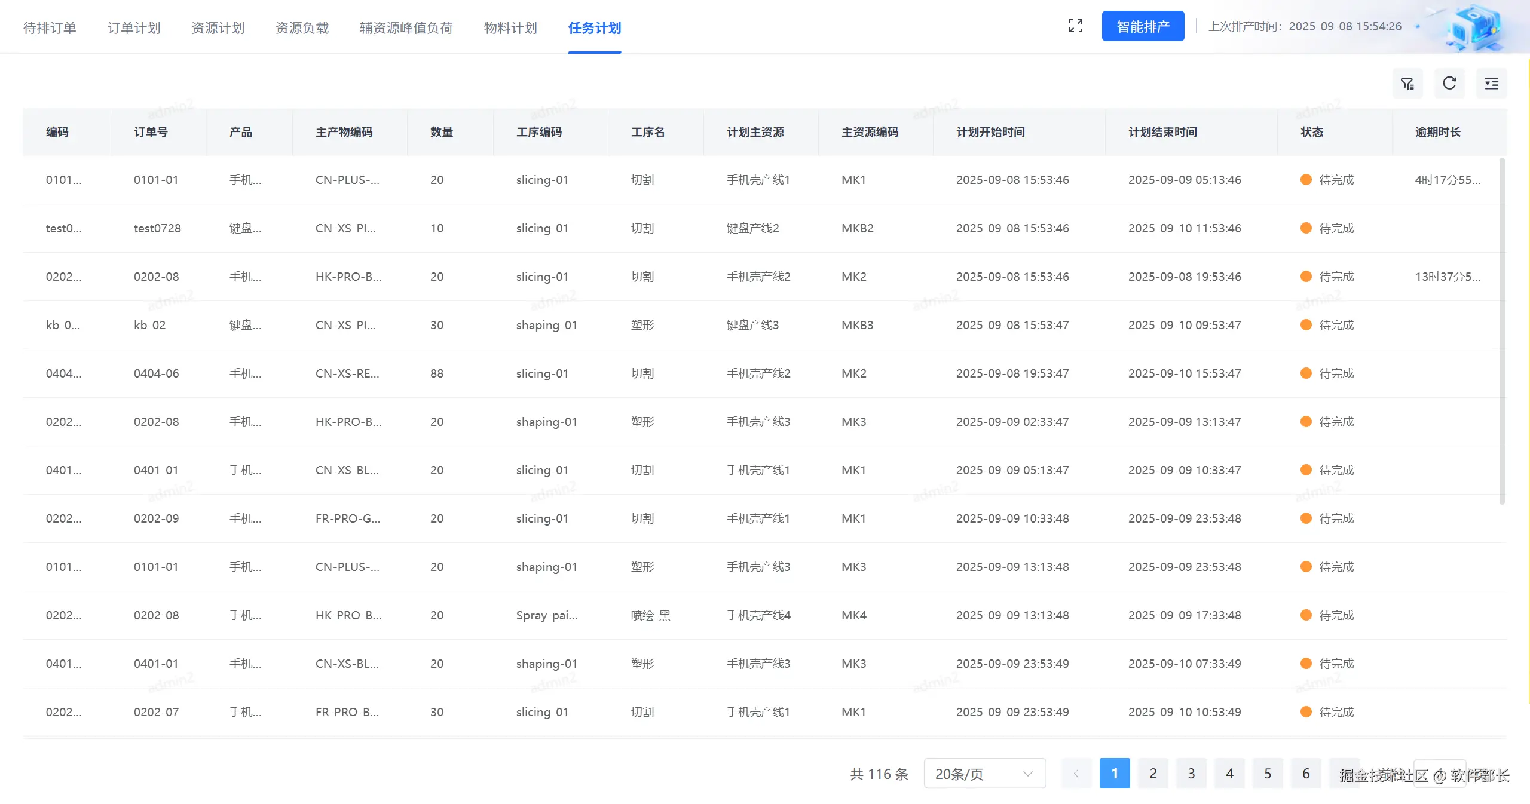Click the refresh table icon

click(x=1449, y=84)
